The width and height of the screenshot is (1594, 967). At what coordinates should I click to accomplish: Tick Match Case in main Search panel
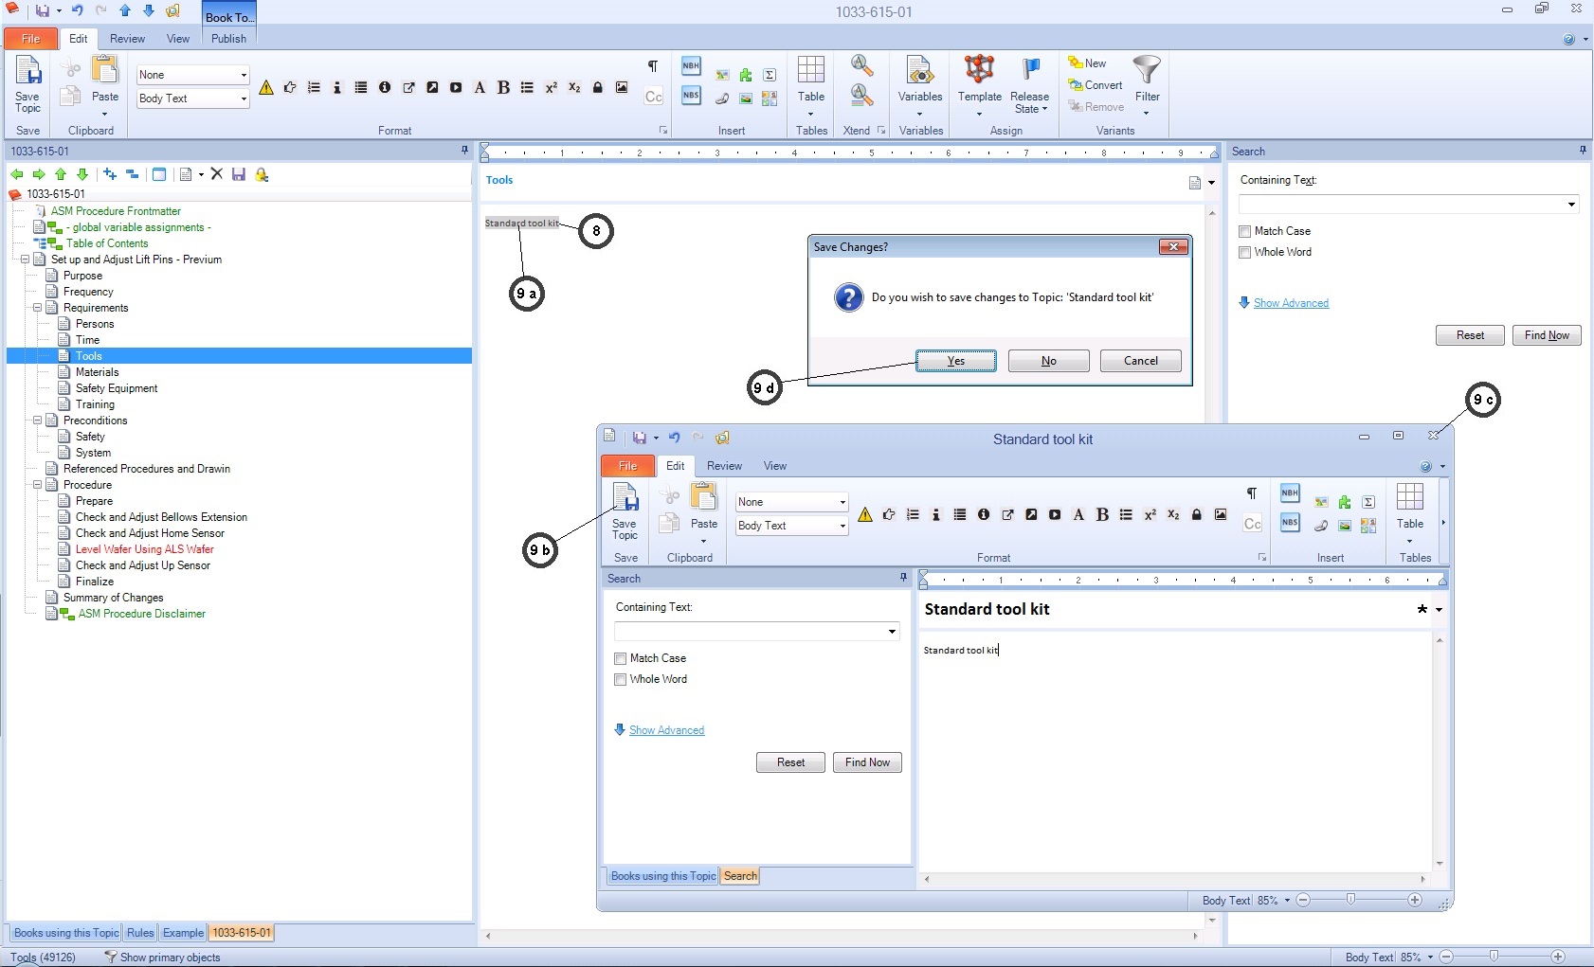1245,231
